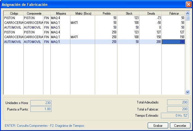Select the Máquina column header
The image size is (193, 131).
(60, 13)
